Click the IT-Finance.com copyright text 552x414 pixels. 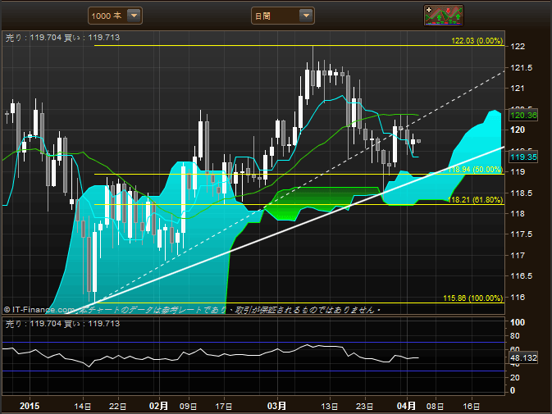(39, 310)
